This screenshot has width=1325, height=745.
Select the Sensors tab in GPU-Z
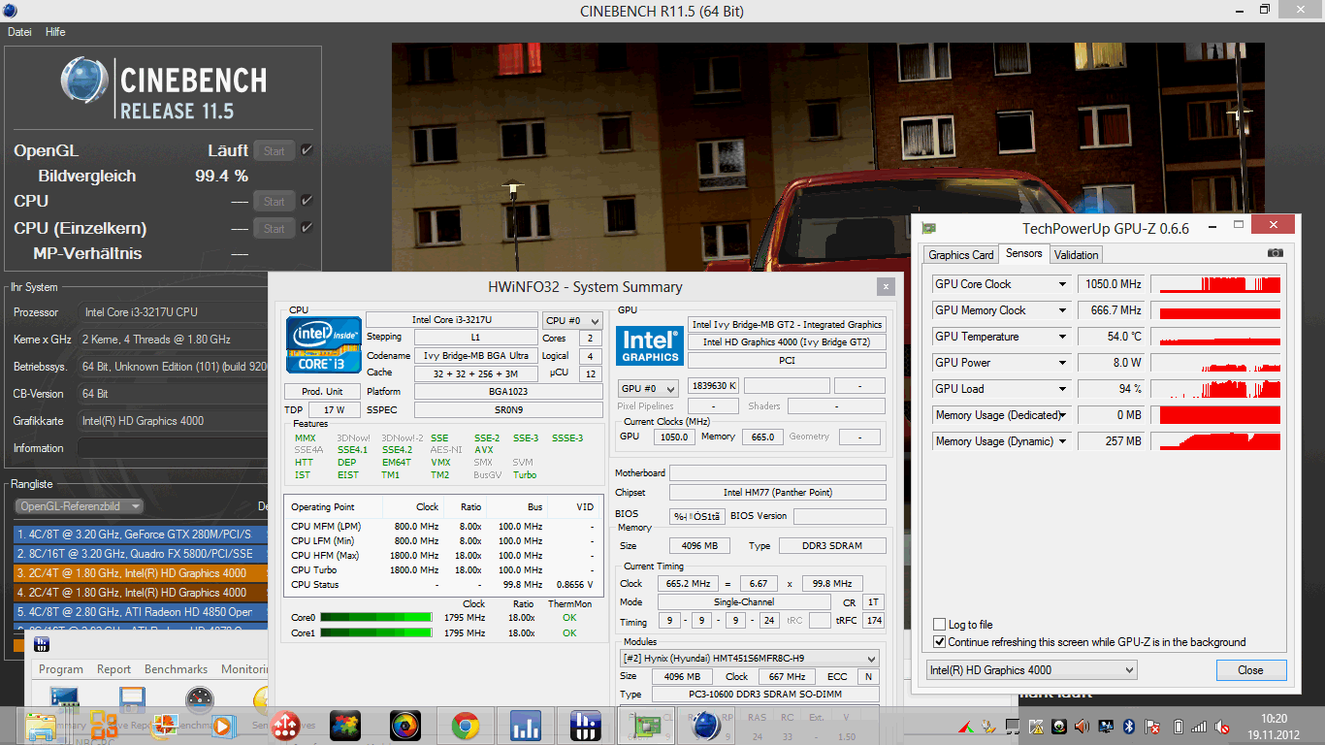[x=1024, y=253]
